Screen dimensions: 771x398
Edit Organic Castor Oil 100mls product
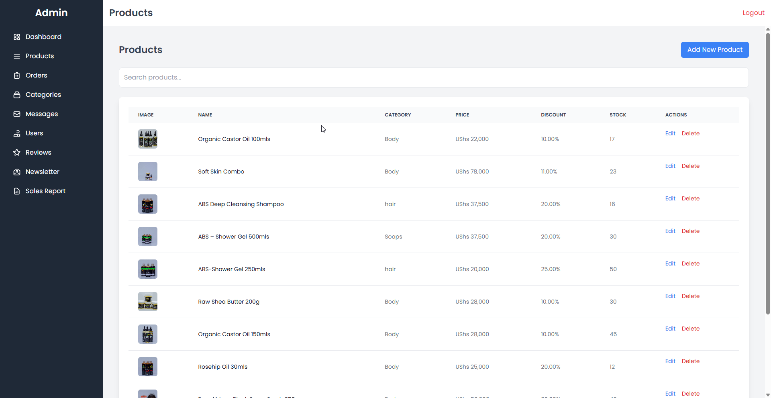(x=670, y=133)
